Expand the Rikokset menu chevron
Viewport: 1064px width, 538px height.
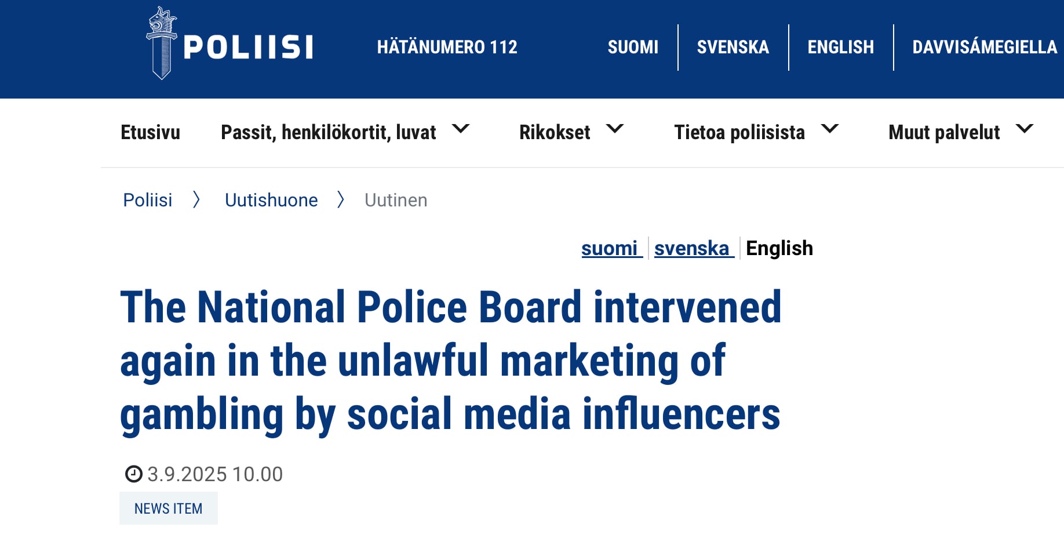tap(615, 129)
